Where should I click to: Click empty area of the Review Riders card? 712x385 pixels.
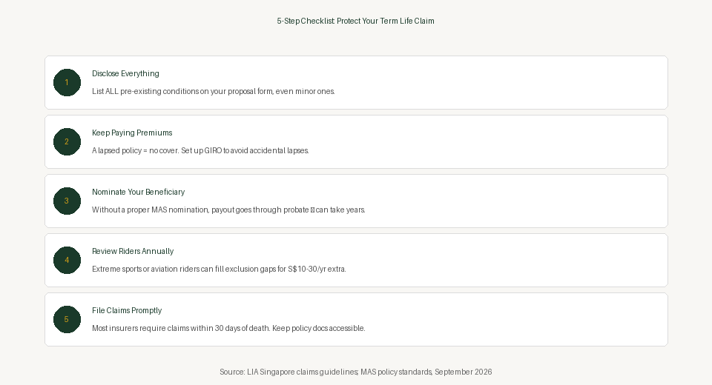click(x=499, y=261)
